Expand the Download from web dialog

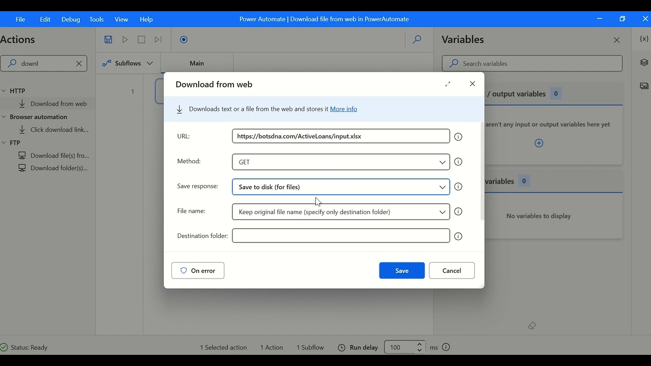(448, 84)
